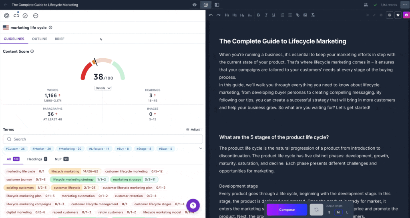The image size is (410, 218).
Task: Switch to the OUTLINE tab
Action: 40,39
